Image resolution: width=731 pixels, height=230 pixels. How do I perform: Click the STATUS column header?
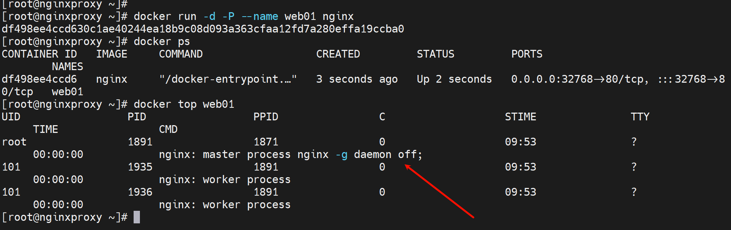[x=435, y=54]
